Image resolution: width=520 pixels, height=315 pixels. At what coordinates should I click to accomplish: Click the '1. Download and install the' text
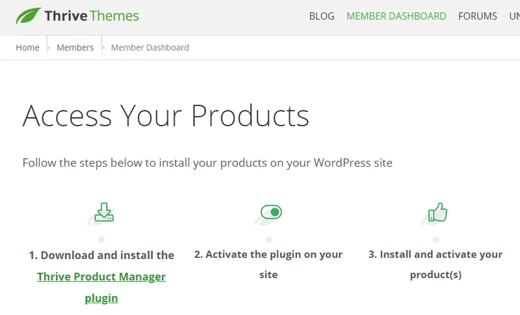point(101,255)
